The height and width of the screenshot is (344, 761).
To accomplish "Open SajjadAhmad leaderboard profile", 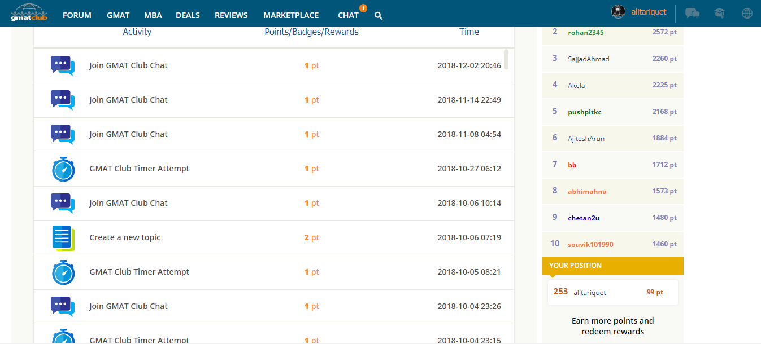I will click(589, 59).
